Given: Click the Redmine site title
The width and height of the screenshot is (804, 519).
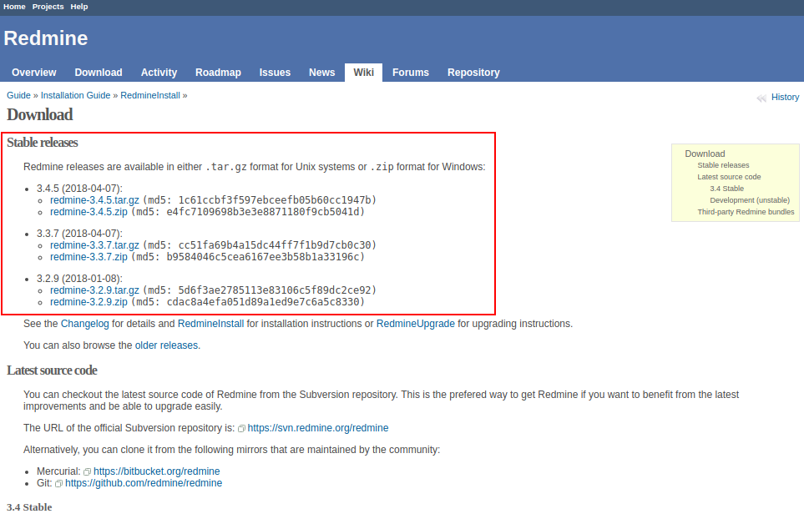Looking at the screenshot, I should (x=46, y=38).
